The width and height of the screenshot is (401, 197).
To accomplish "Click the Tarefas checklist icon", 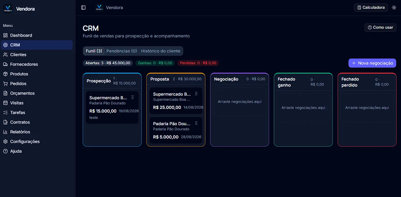I will click(5, 113).
